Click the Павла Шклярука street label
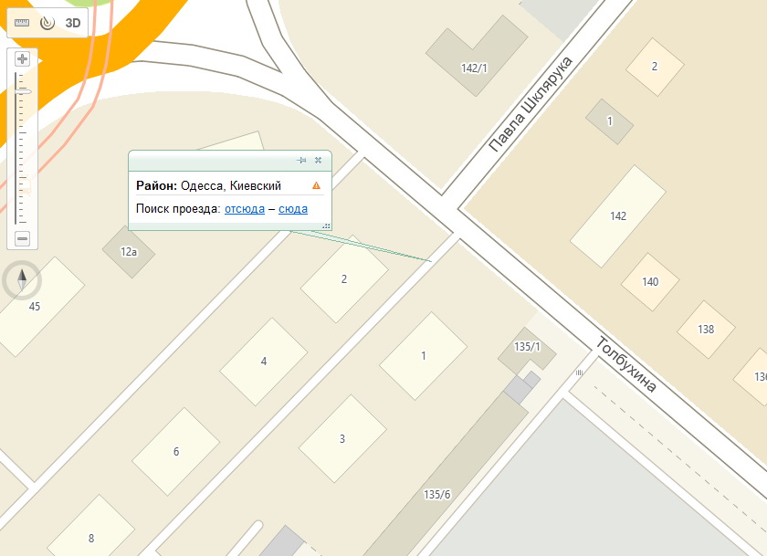 pyautogui.click(x=531, y=104)
